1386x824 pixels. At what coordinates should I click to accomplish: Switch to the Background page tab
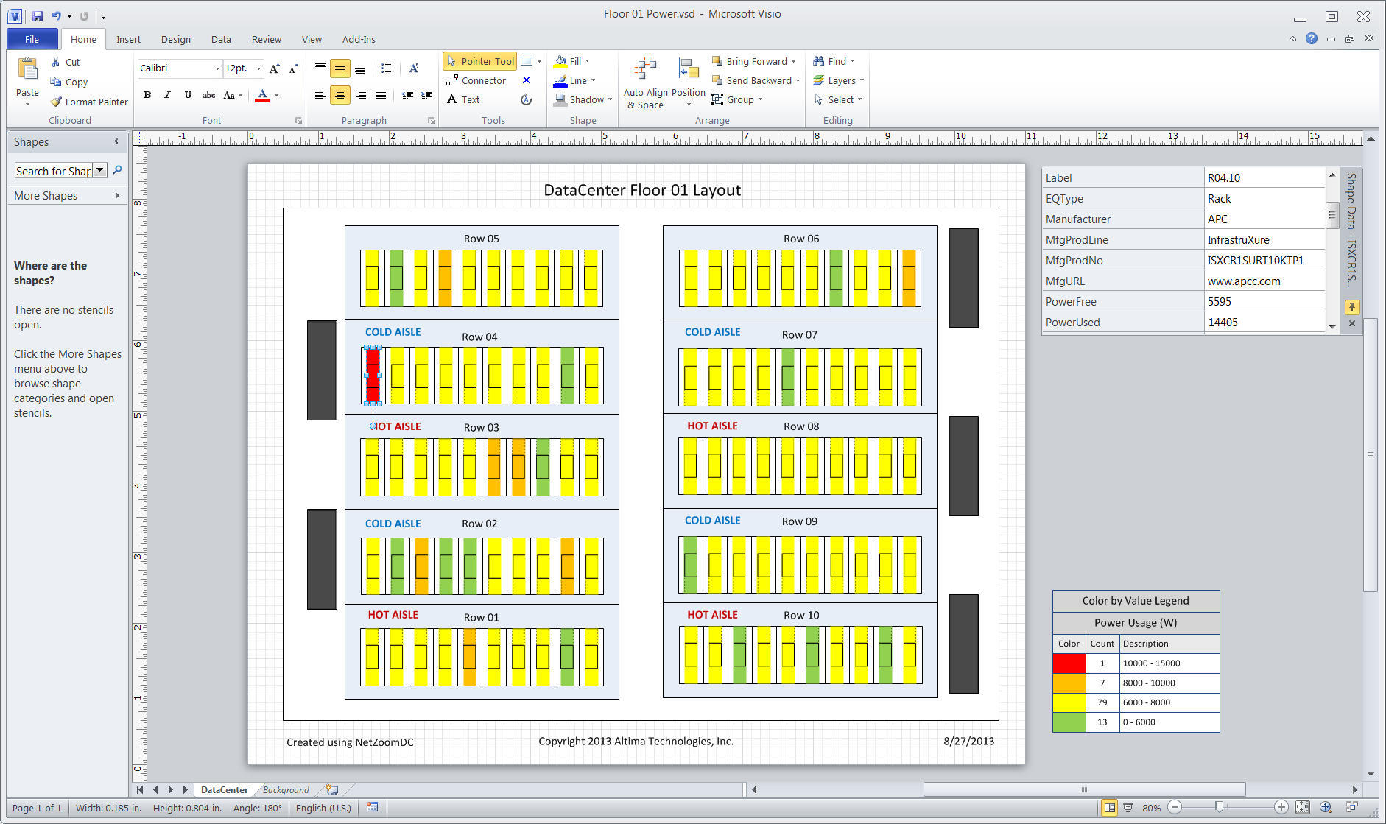click(x=286, y=789)
